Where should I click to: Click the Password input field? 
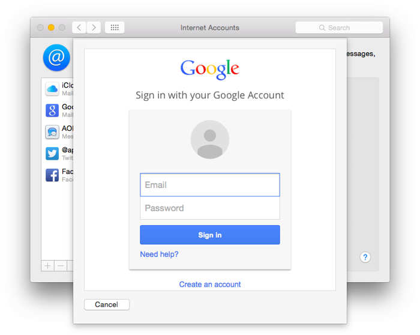coord(210,208)
